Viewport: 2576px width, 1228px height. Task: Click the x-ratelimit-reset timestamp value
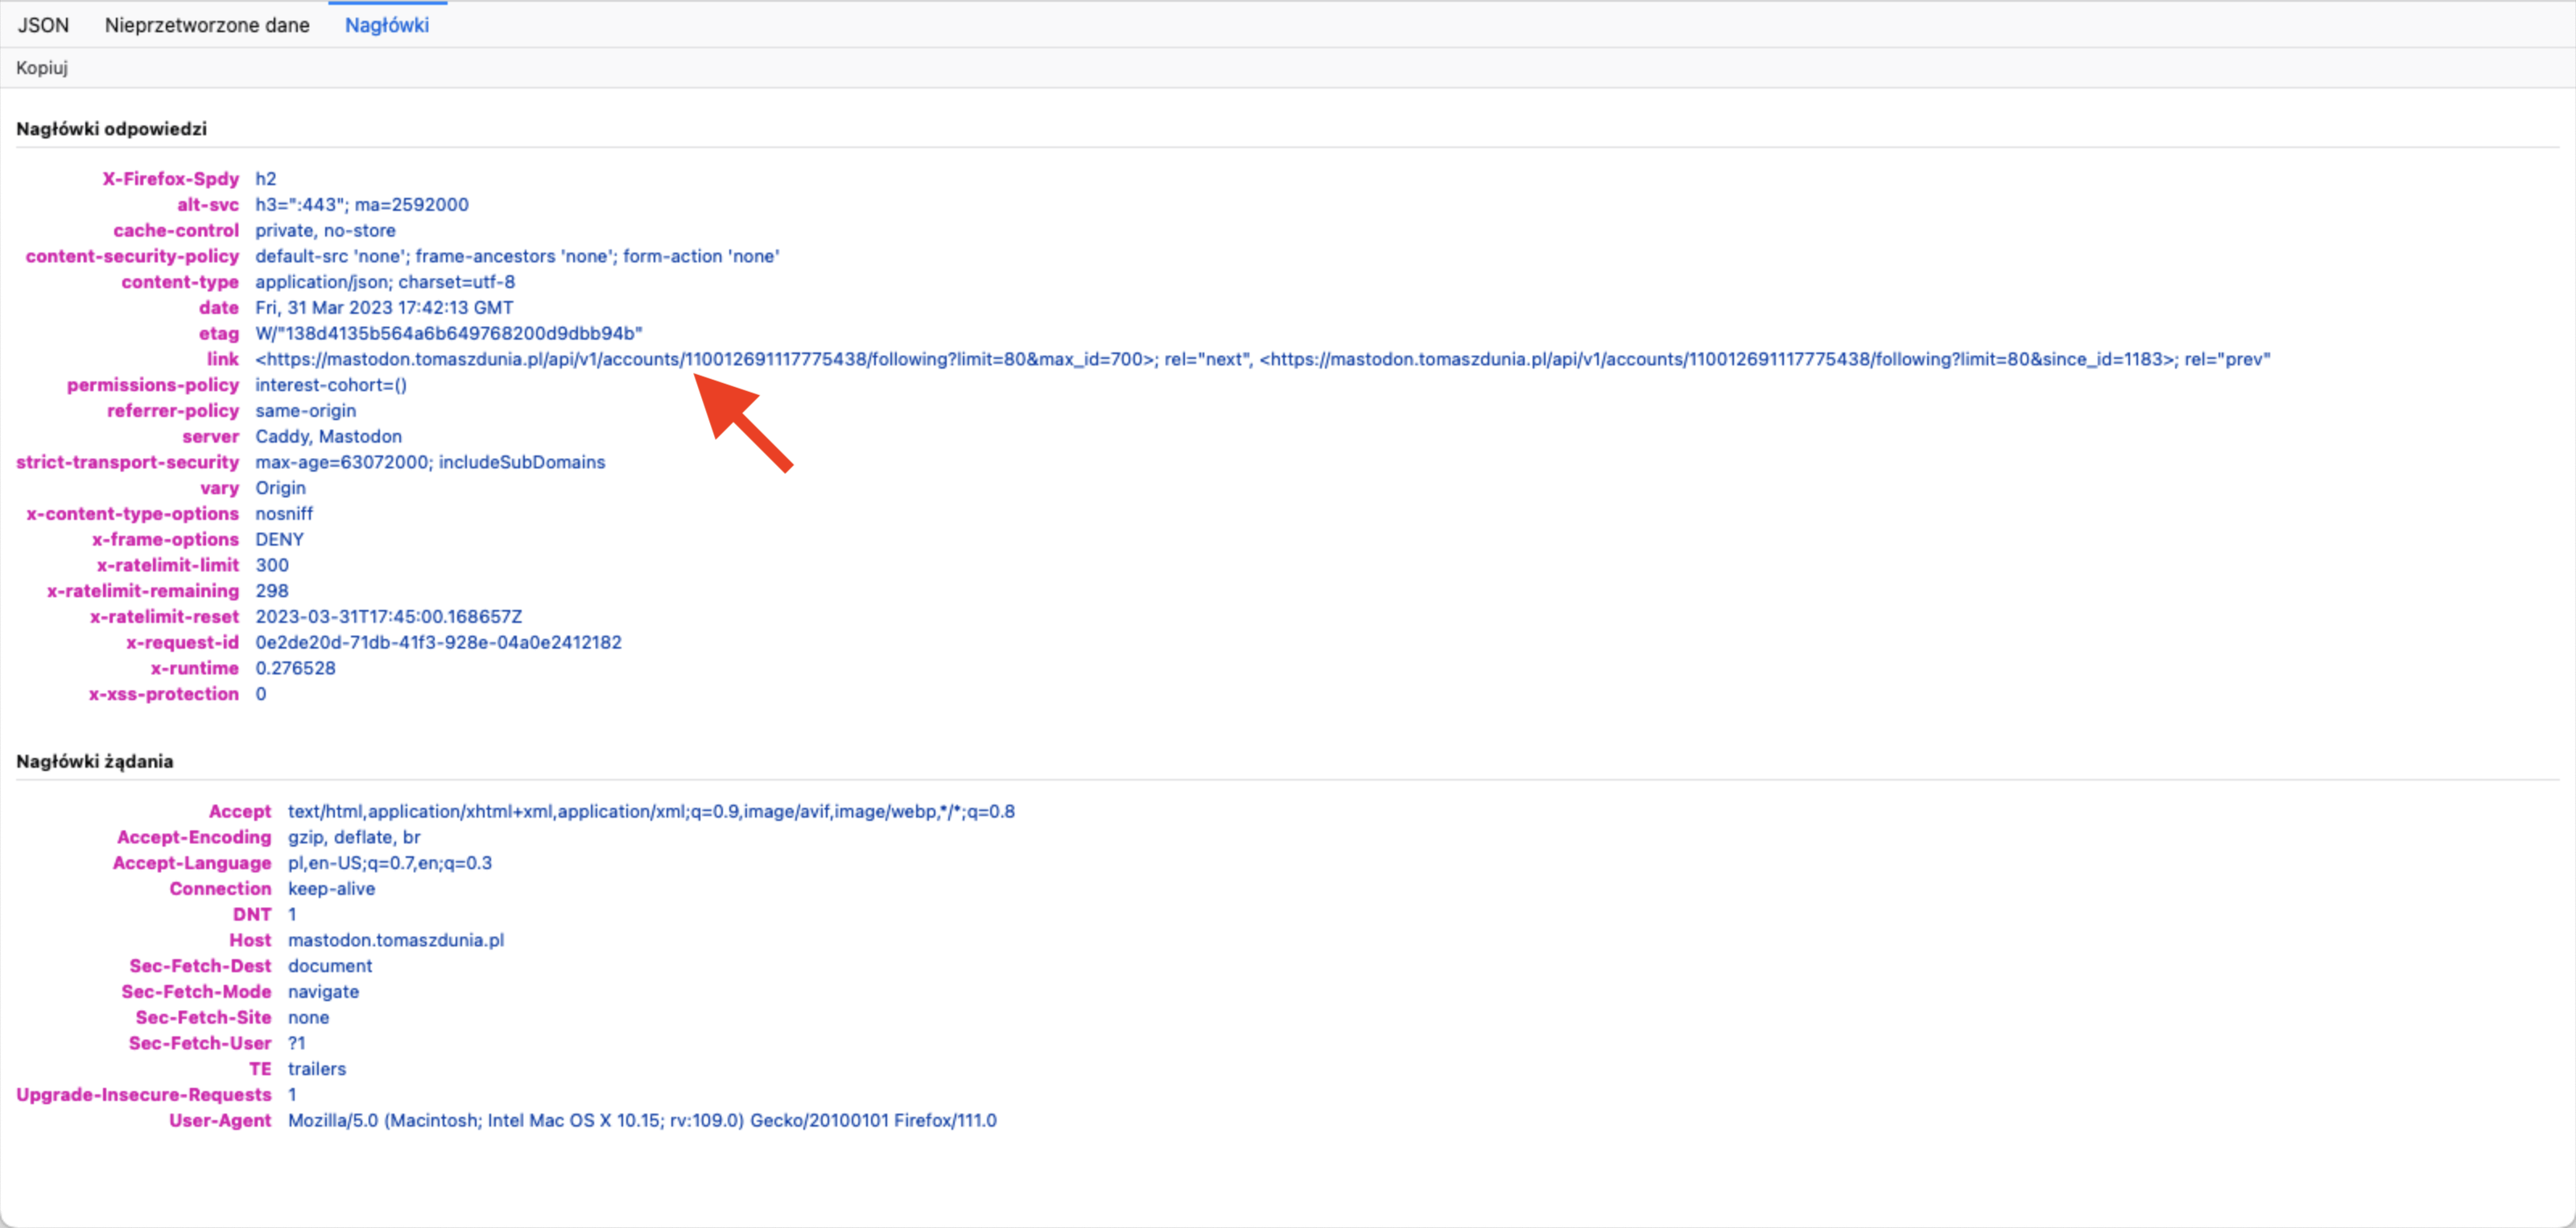[388, 617]
